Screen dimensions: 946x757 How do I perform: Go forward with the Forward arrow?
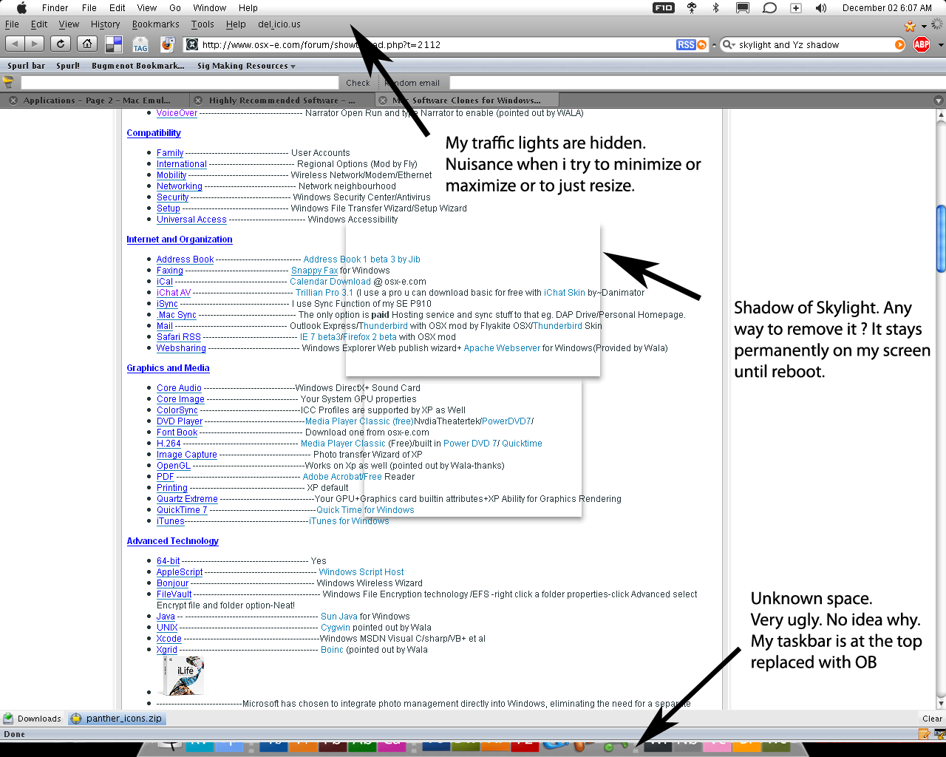point(35,44)
